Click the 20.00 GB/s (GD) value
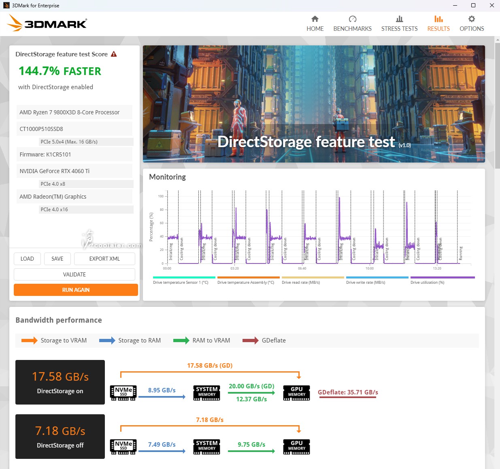Viewport: 500px width, 469px height. click(251, 386)
